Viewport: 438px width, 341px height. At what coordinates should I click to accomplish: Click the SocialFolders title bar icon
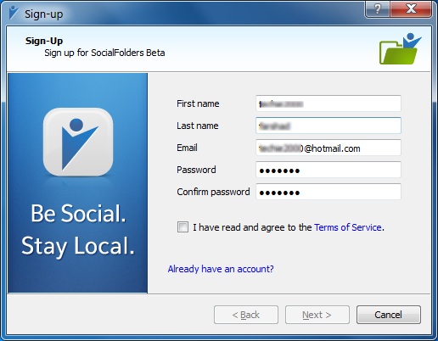point(14,13)
